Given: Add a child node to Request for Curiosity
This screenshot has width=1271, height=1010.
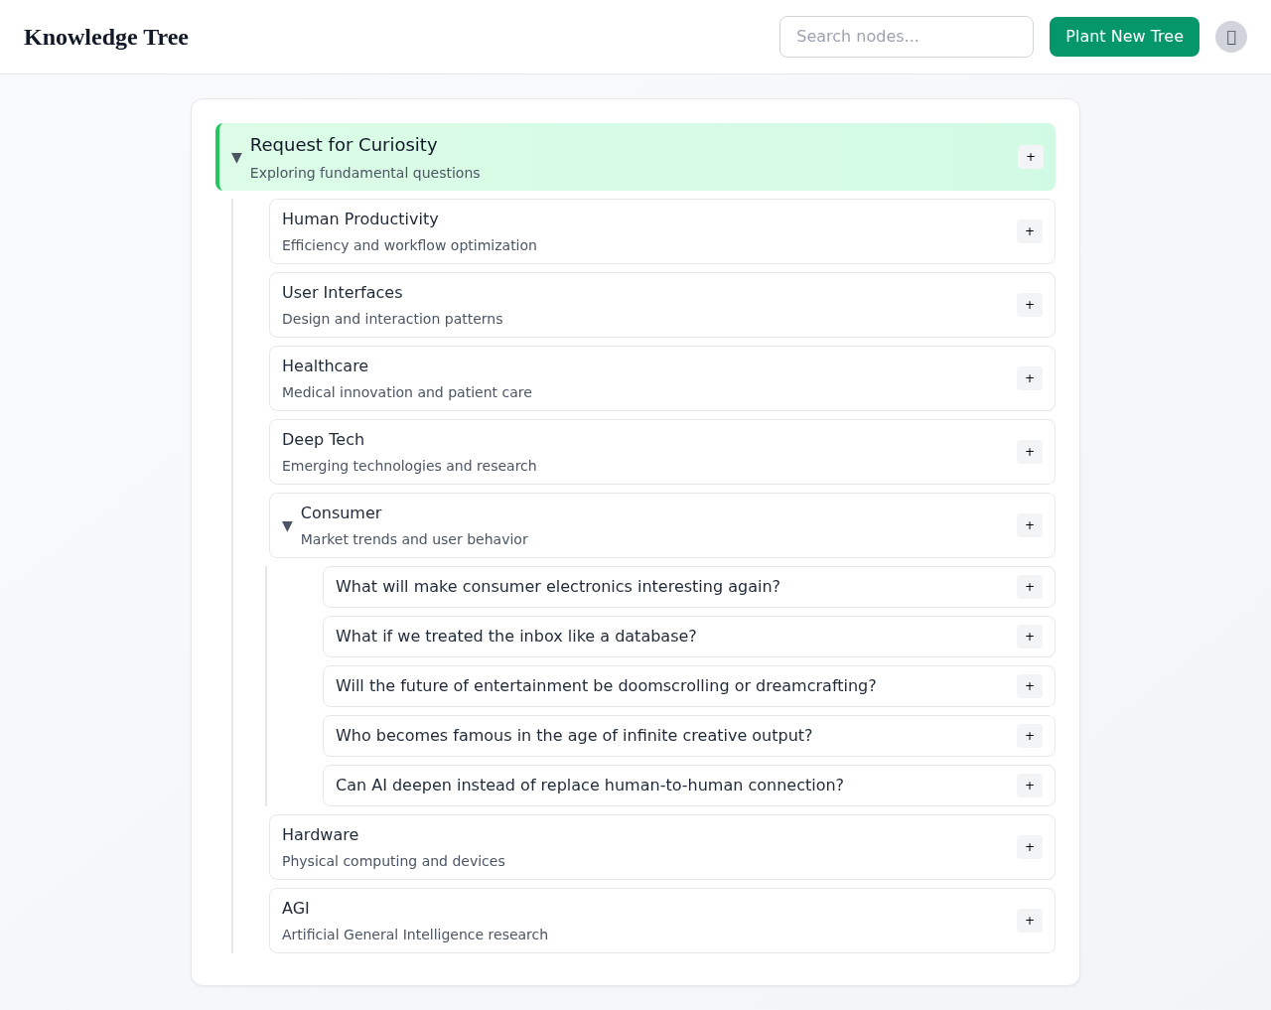Looking at the screenshot, I should [x=1029, y=156].
